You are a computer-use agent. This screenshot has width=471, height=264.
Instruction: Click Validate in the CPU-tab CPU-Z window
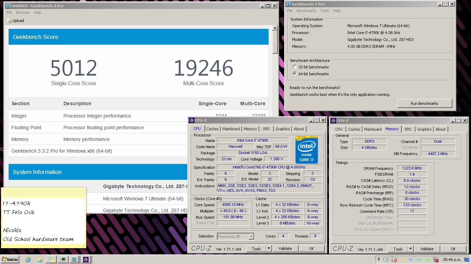tap(285, 249)
